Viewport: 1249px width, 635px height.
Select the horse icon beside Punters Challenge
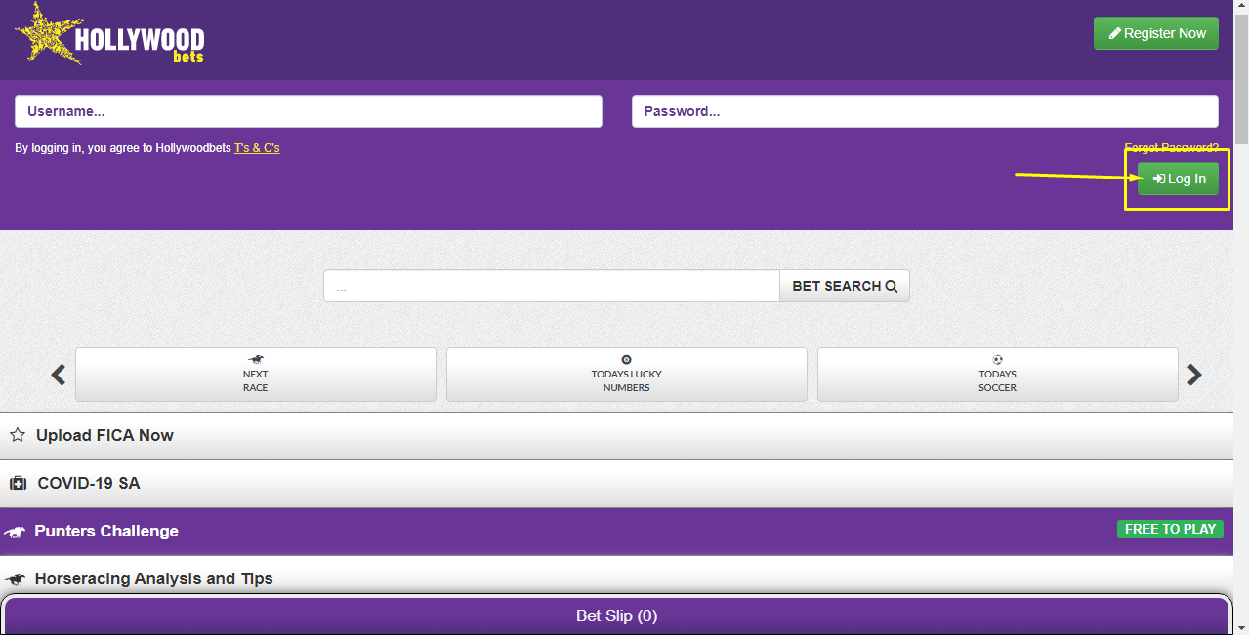pos(17,531)
